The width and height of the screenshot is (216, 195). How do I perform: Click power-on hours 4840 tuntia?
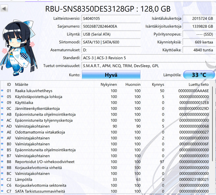[199, 50]
